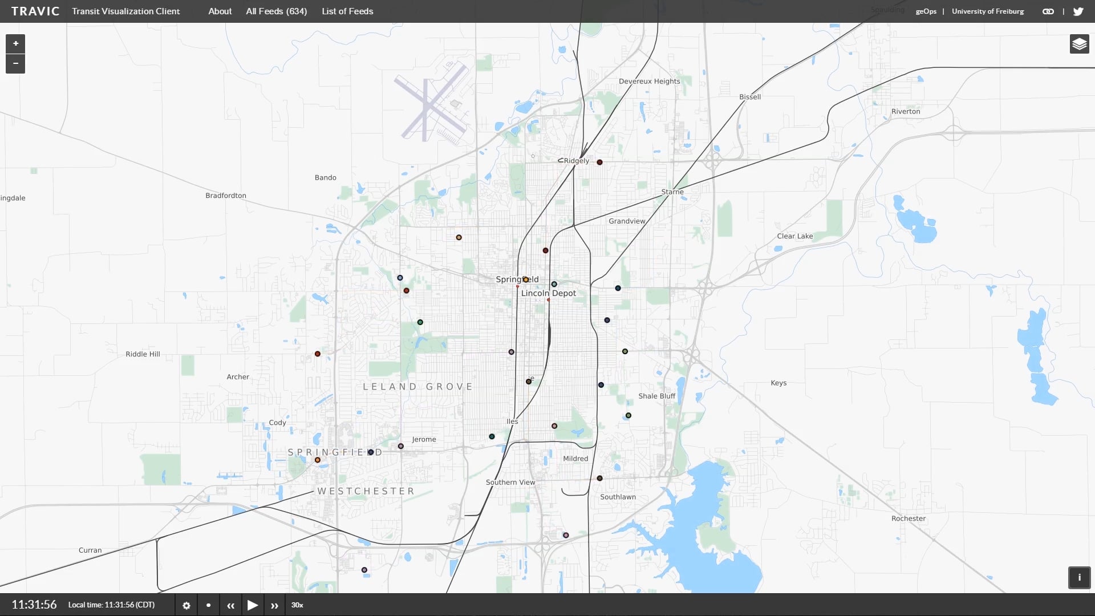
Task: Visit the geOps website link
Action: pyautogui.click(x=926, y=11)
